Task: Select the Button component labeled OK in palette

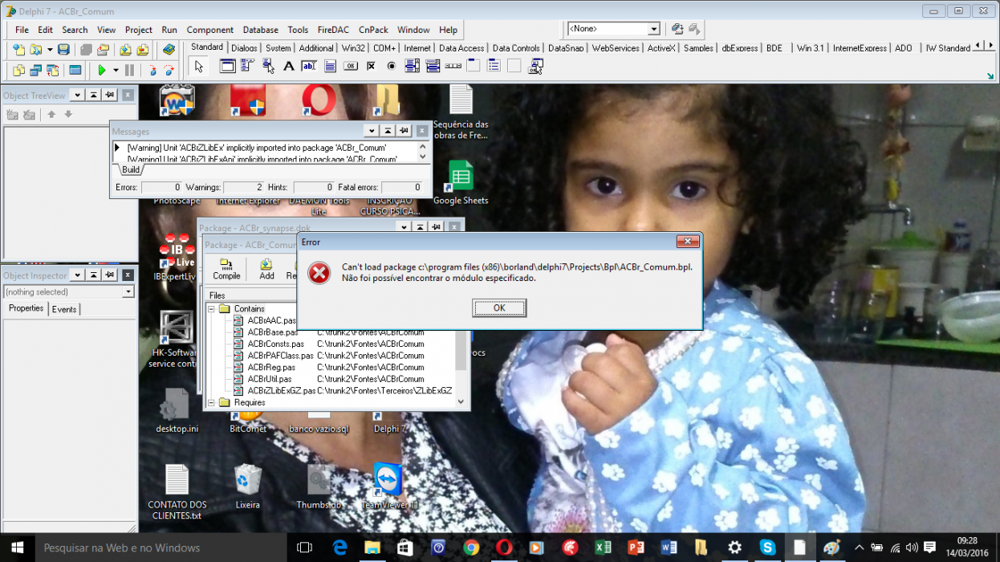Action: point(351,66)
